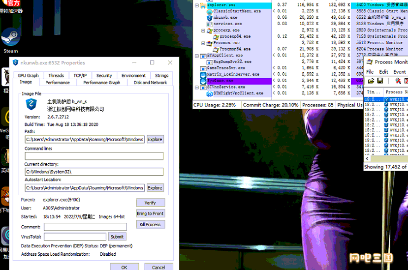Click the icon beside STVncService.exe
Image resolution: width=408 pixels, height=270 pixels.
203,87
